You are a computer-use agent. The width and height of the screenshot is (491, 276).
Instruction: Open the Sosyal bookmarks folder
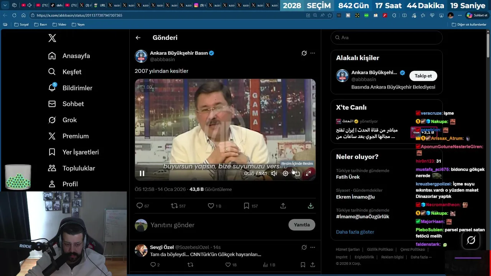pyautogui.click(x=21, y=25)
